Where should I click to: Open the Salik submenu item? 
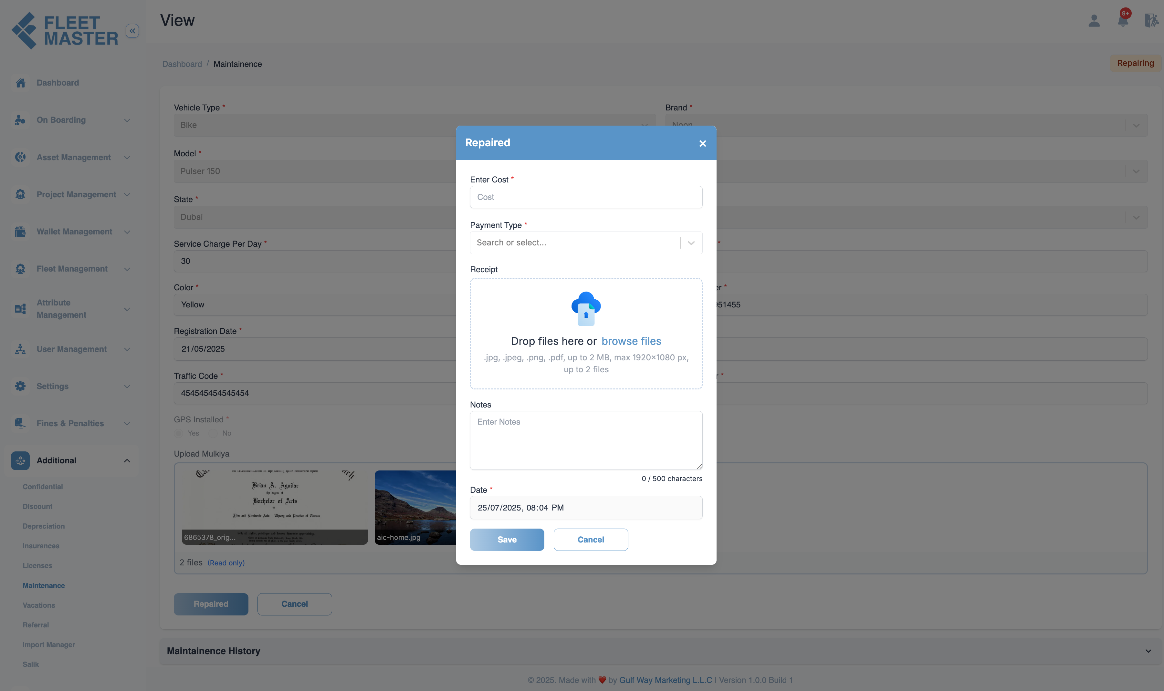coord(31,665)
